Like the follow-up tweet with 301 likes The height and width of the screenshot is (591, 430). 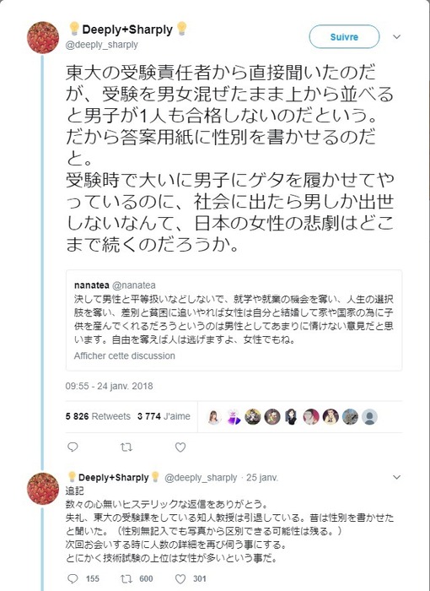click(x=180, y=578)
